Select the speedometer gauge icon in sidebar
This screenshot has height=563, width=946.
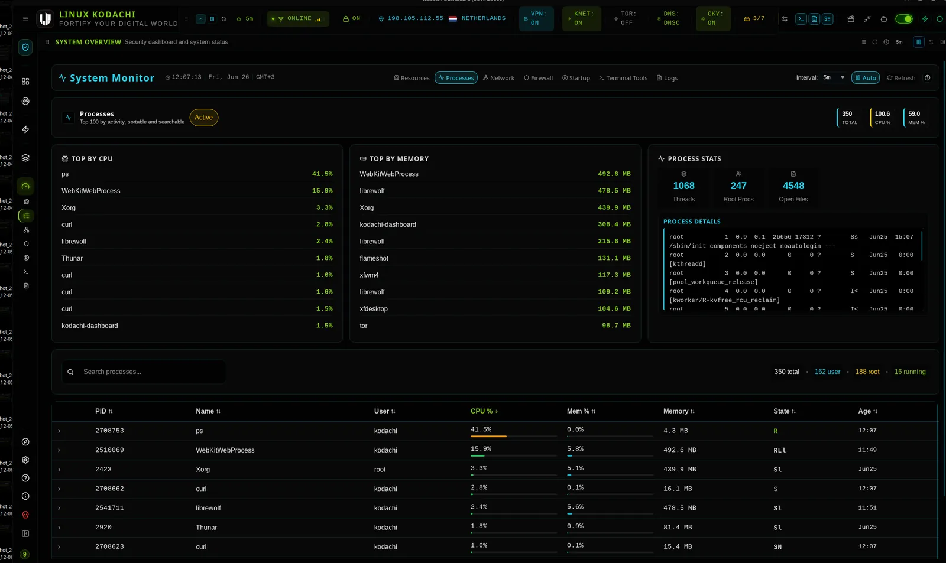click(x=25, y=186)
